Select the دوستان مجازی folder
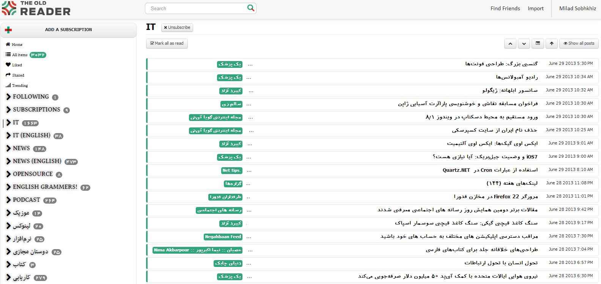This screenshot has height=284, width=601. 30,252
